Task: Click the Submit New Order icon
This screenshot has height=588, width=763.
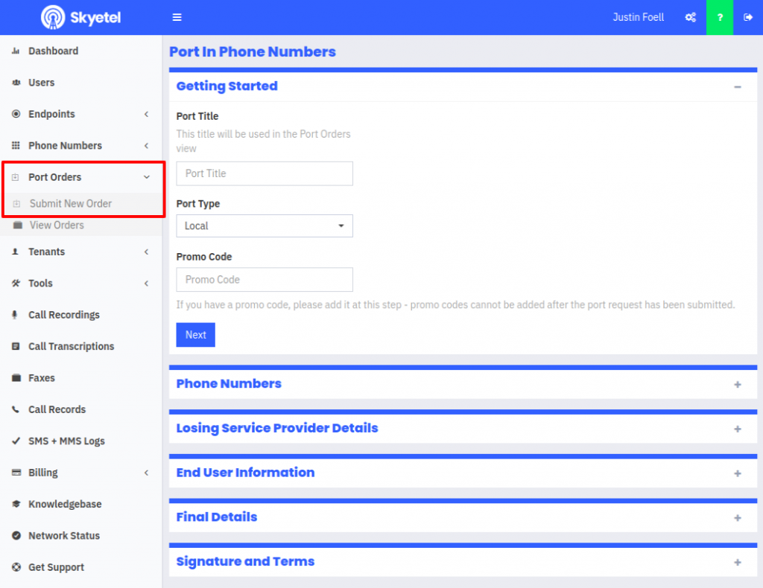Action: 16,204
